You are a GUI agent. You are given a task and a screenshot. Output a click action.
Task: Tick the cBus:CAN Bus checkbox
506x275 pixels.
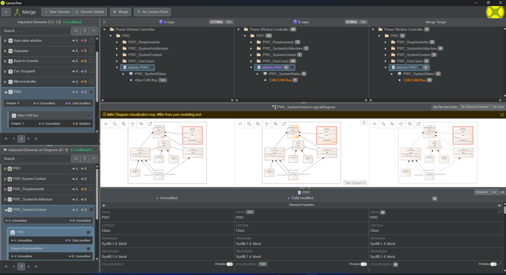point(88,115)
